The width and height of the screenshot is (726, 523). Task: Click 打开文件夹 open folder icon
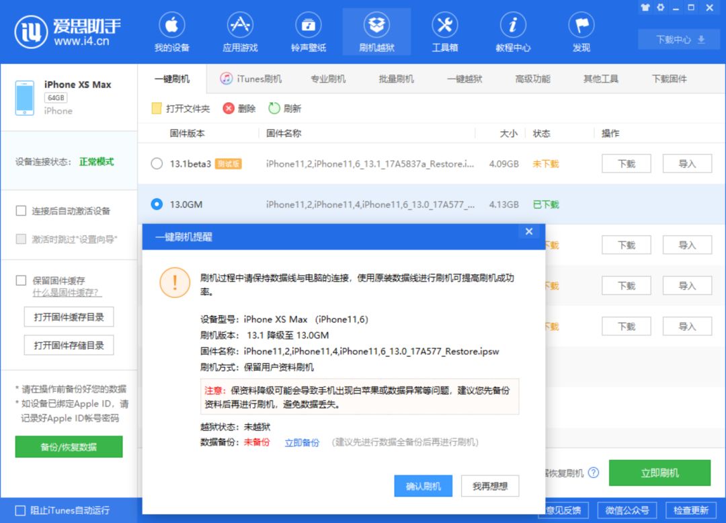coord(157,108)
